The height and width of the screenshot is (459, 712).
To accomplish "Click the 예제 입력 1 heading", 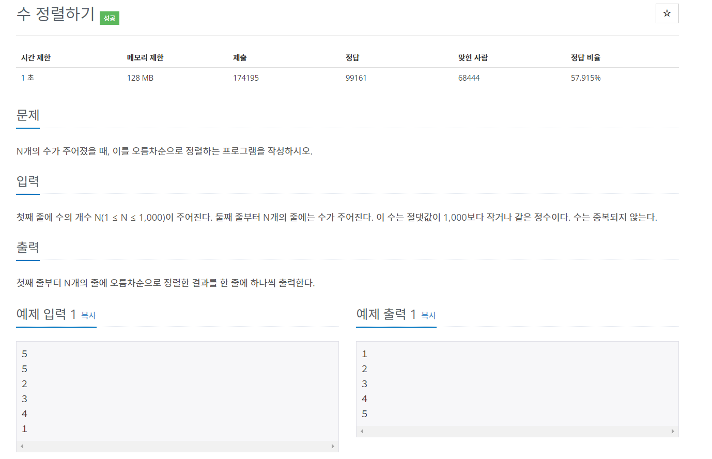I will [x=46, y=314].
